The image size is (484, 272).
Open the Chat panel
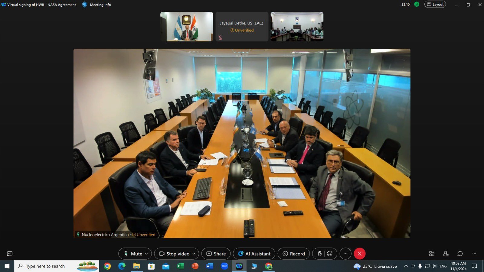pos(460,254)
